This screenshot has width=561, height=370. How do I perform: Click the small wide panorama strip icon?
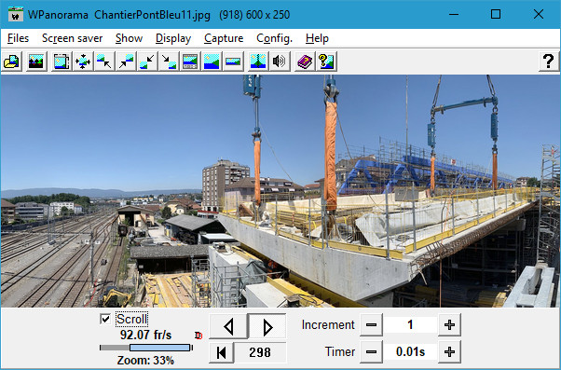(233, 62)
